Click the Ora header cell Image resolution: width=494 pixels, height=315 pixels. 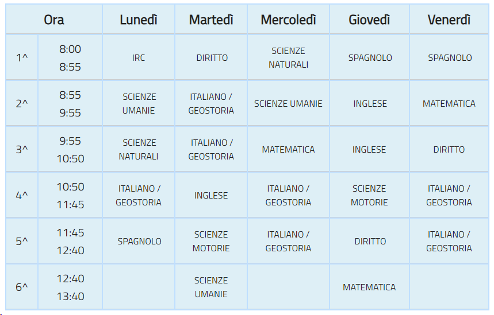point(54,20)
